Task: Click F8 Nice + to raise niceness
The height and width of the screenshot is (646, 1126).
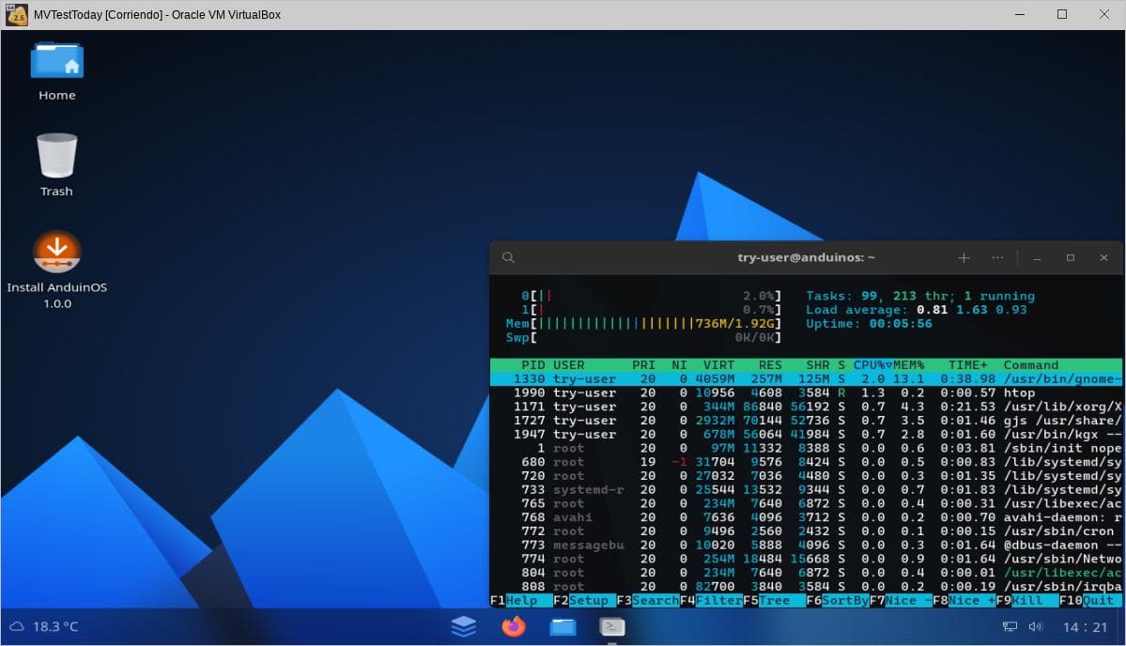Action: [964, 600]
